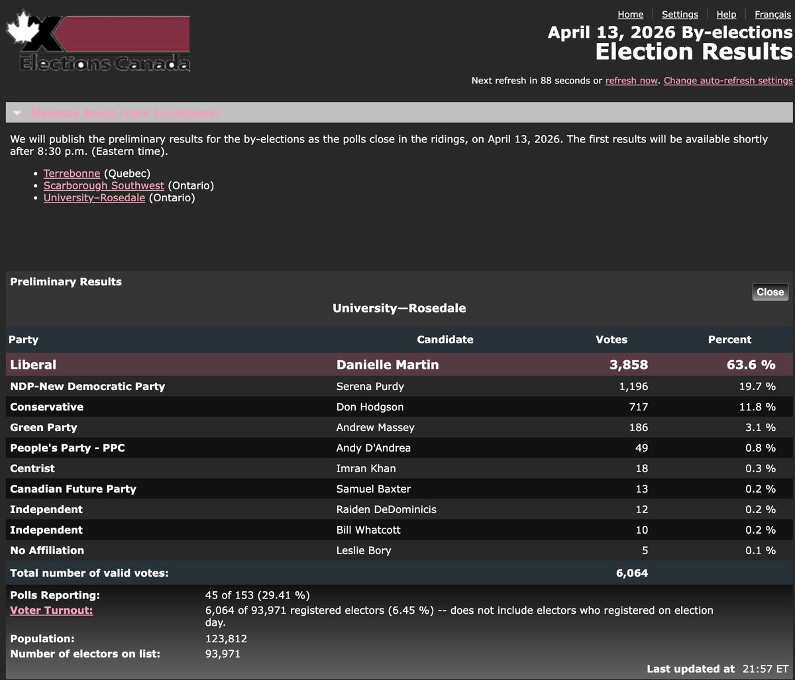This screenshot has width=795, height=680.
Task: Open the Message Board header link
Action: coord(125,113)
